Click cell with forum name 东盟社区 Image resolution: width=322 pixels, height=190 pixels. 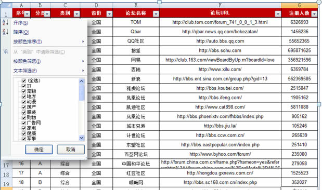(136, 145)
